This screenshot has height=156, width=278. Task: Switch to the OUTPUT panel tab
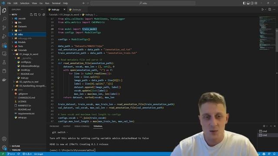pos(66,126)
